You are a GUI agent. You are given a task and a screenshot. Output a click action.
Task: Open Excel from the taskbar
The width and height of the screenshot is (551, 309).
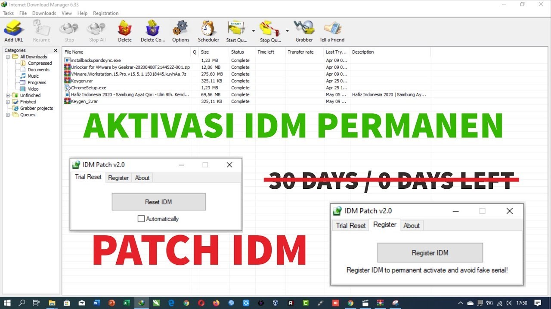(x=127, y=303)
